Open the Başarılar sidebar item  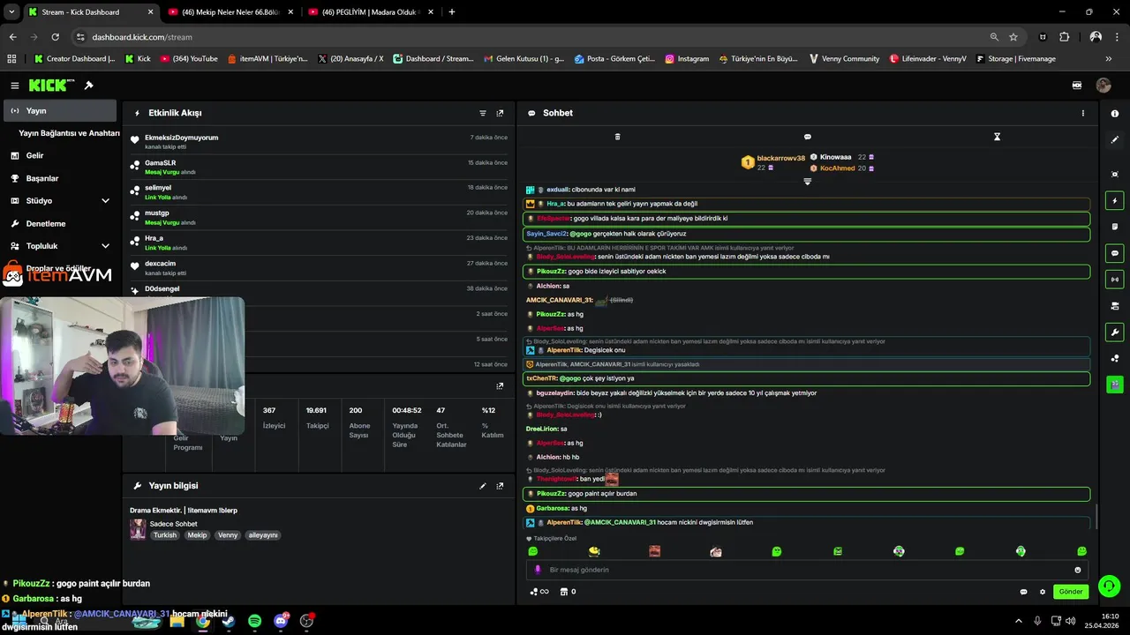coord(60,178)
